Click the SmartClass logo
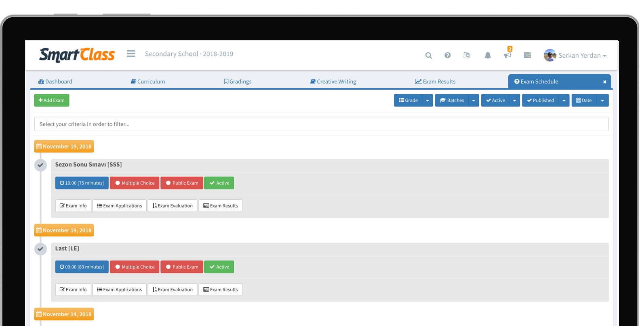The width and height of the screenshot is (640, 326). [77, 54]
